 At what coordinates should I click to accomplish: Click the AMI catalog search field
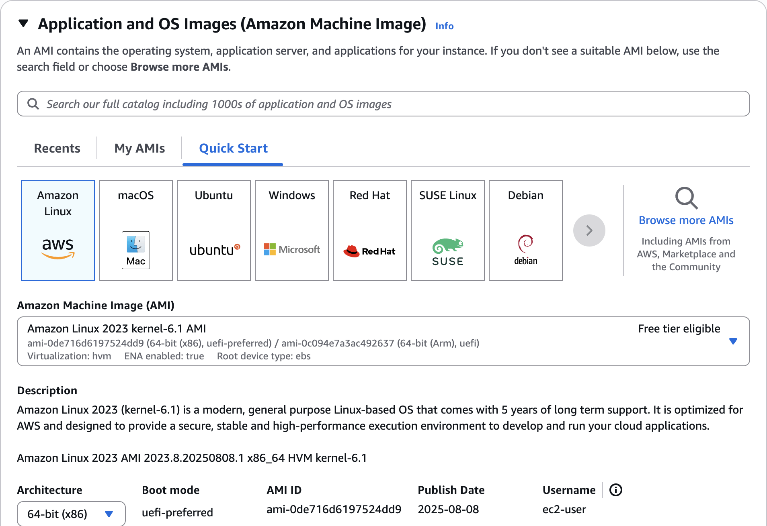click(383, 104)
